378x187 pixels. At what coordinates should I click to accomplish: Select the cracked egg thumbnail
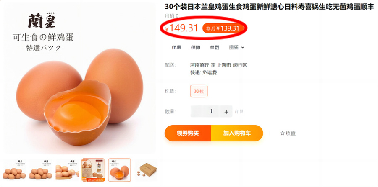pyautogui.click(x=120, y=170)
